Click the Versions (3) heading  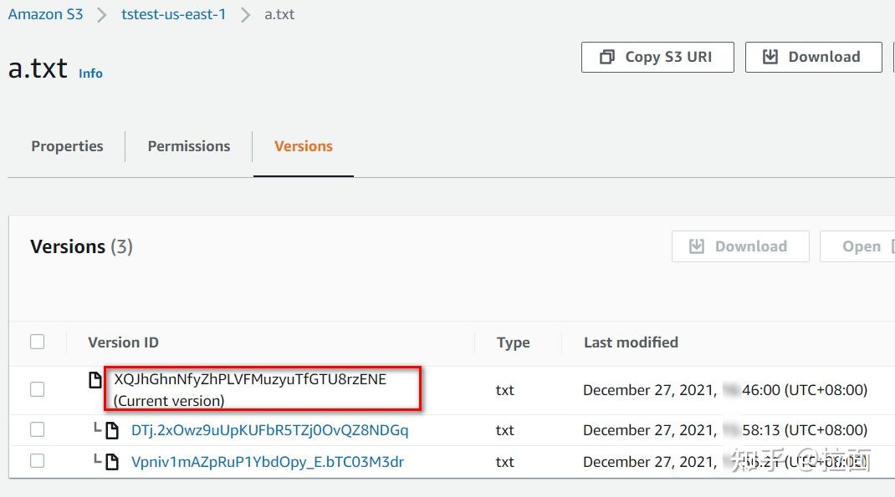(82, 246)
